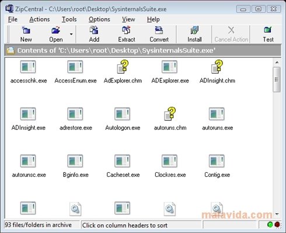Click the 'Bginfo.exe' file name label
Viewport: 286px width, 233px height.
pyautogui.click(x=76, y=175)
